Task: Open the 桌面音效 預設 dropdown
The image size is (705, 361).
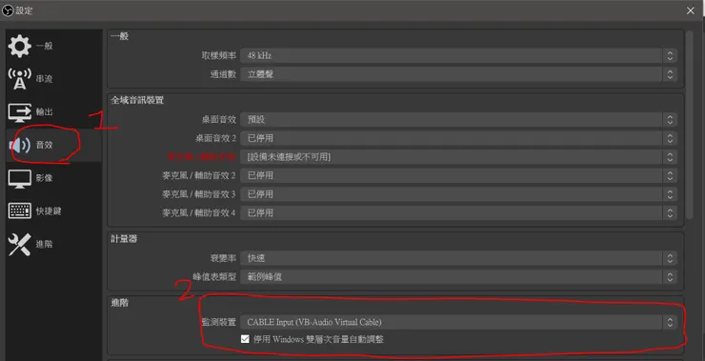Action: (458, 120)
